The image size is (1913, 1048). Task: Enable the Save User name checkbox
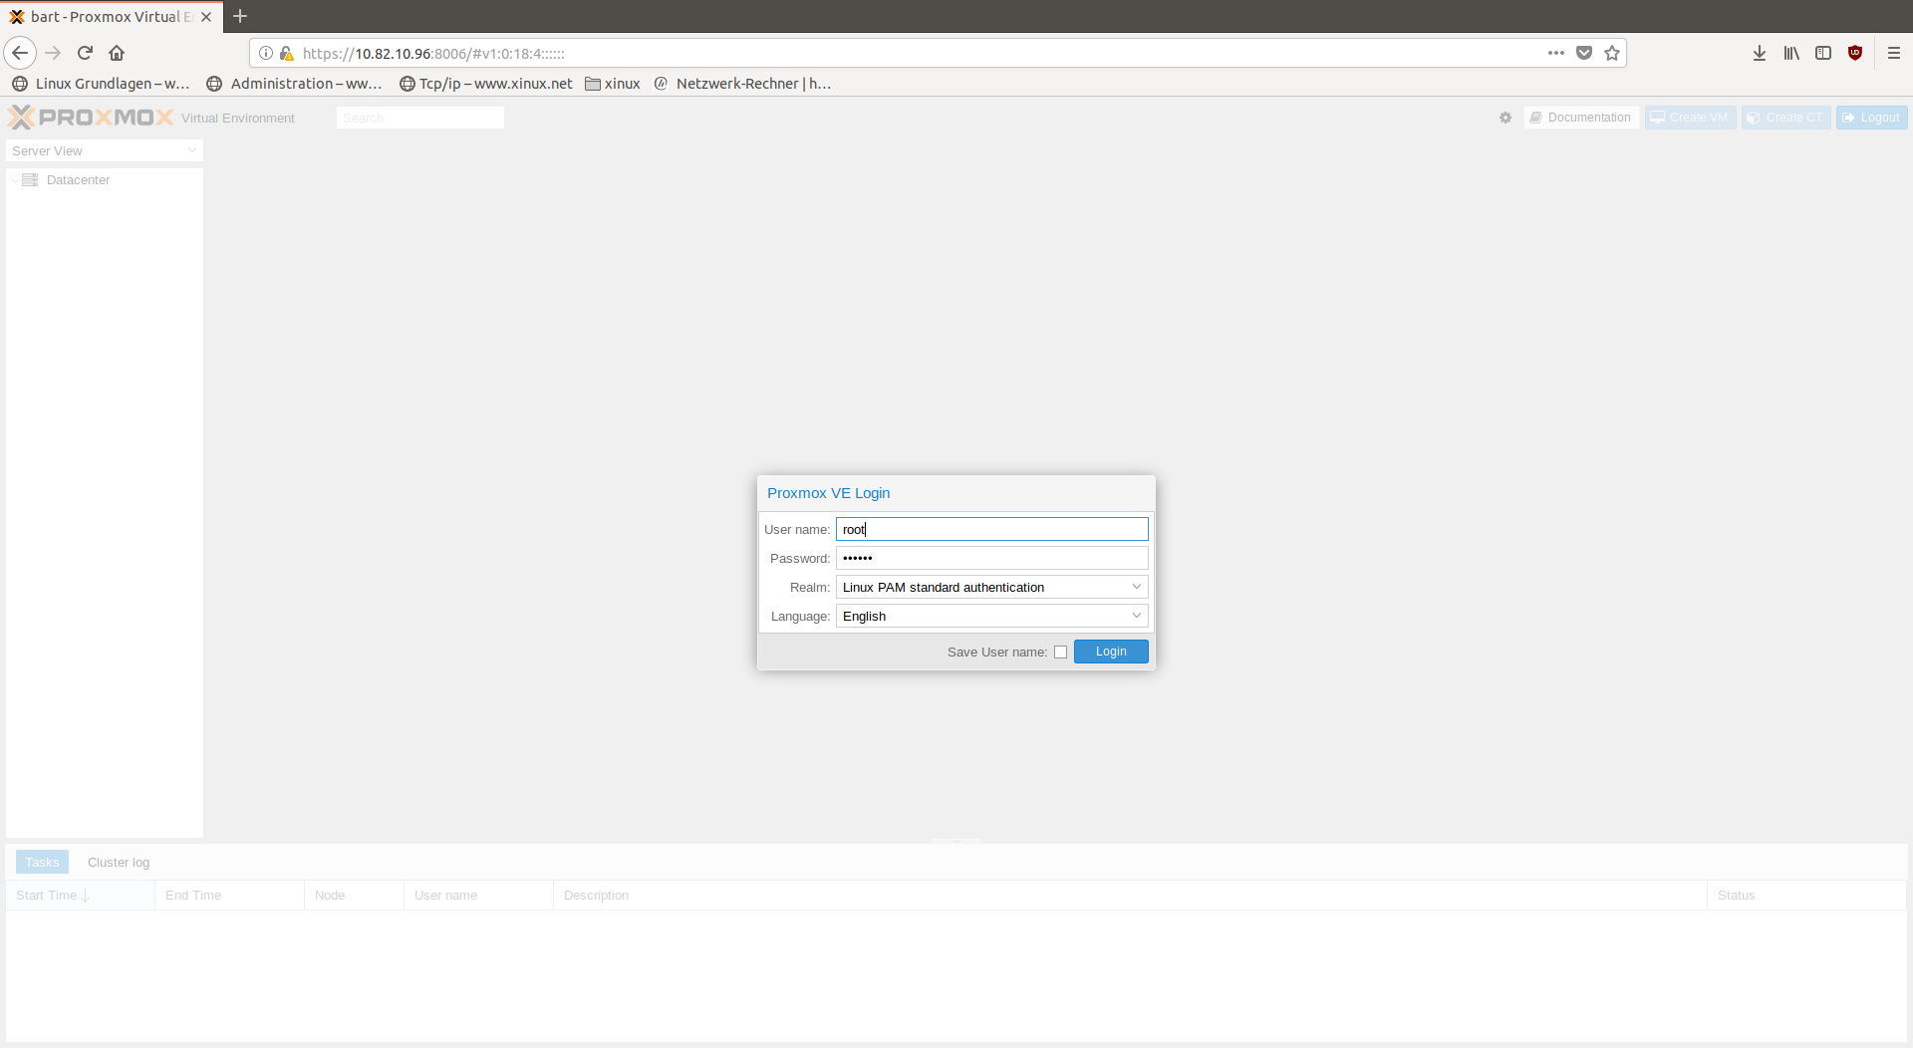pyautogui.click(x=1060, y=652)
